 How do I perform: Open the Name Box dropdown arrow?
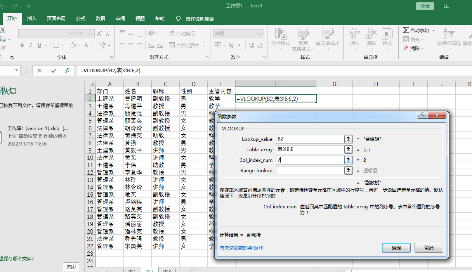pos(16,71)
